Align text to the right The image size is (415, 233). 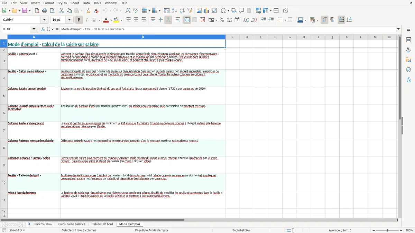[x=144, y=20]
